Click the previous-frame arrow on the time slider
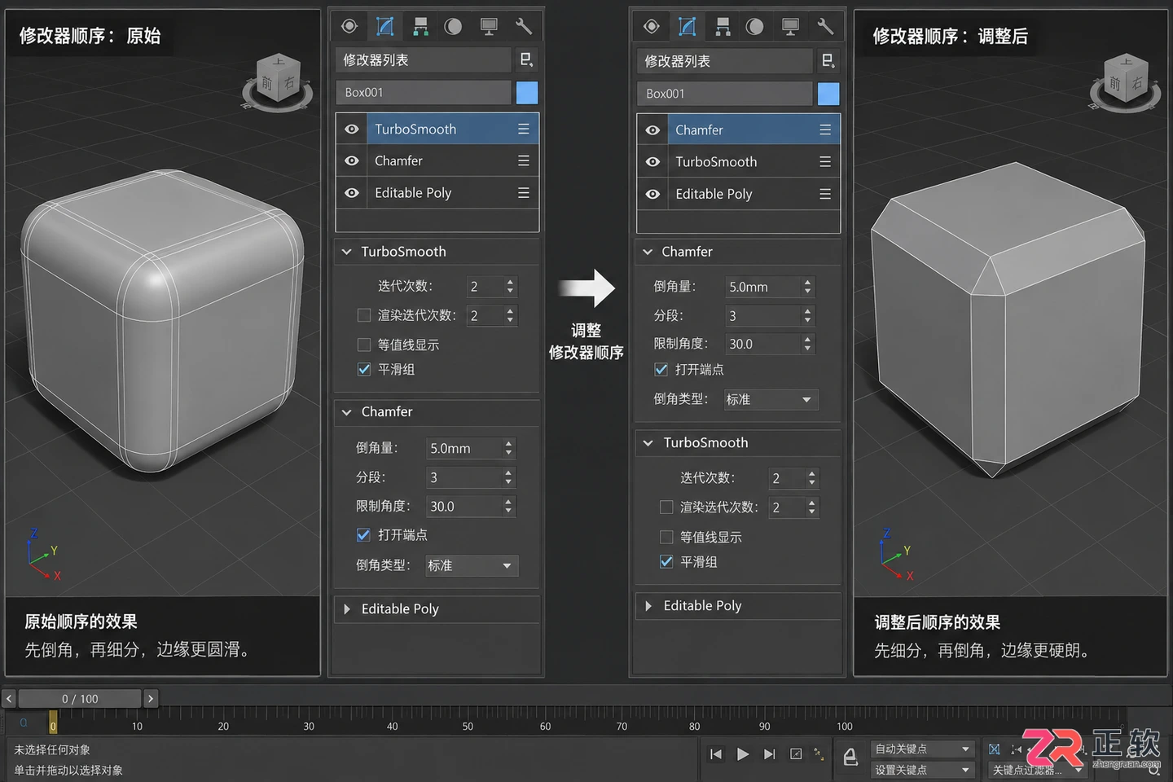 click(9, 698)
